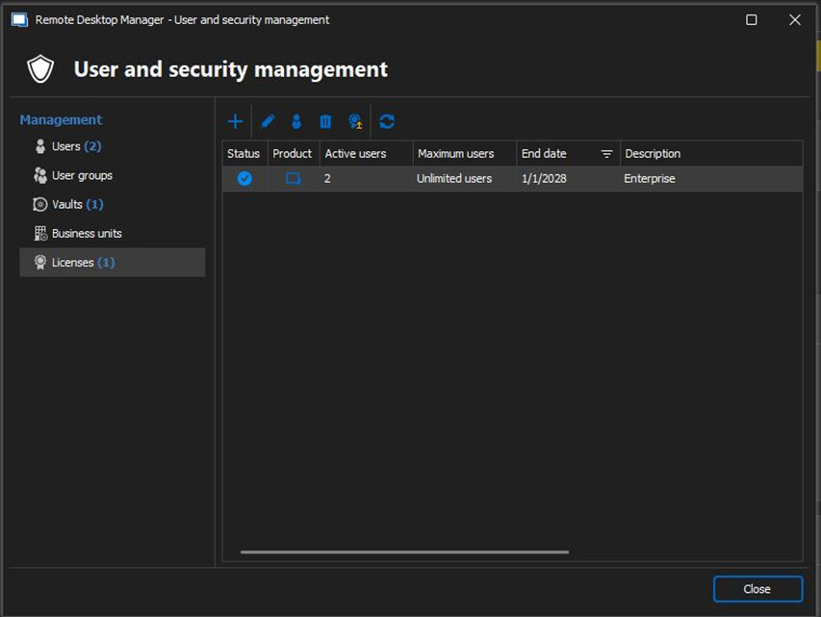821x617 pixels.
Task: Select the '1/1/2028' end date cell
Action: point(569,179)
